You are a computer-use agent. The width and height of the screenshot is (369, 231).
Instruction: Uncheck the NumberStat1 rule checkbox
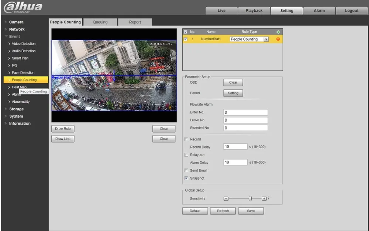(186, 39)
